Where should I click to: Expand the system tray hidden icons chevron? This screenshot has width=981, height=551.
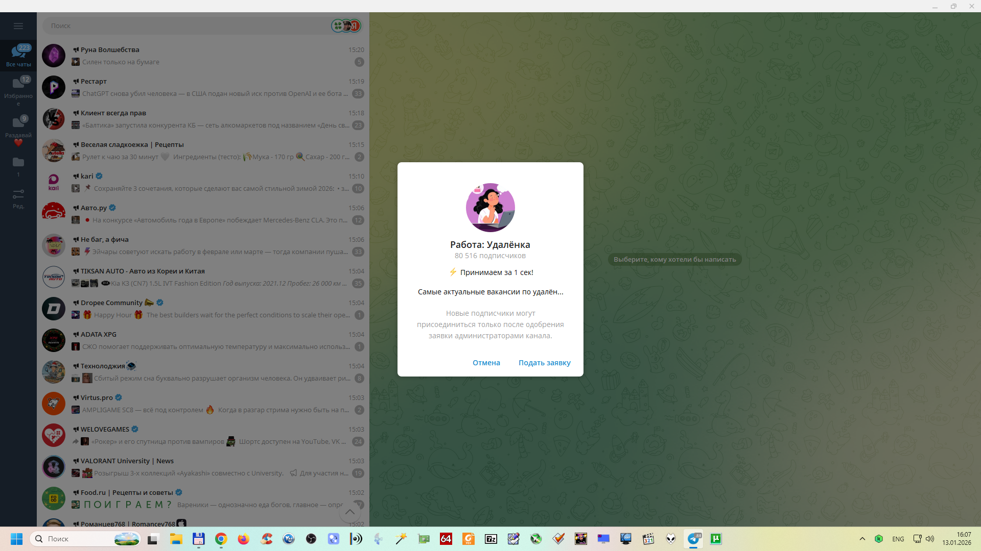[x=862, y=539]
